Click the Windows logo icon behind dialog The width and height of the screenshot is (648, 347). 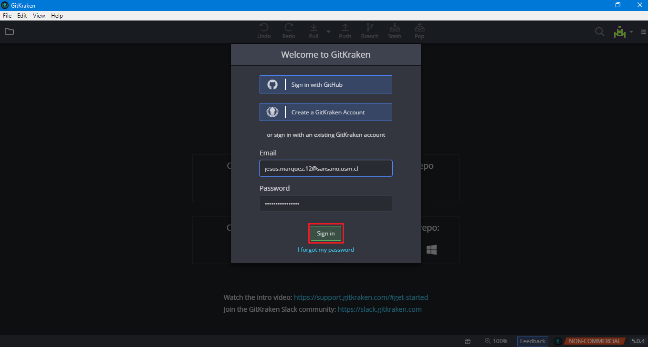click(432, 249)
